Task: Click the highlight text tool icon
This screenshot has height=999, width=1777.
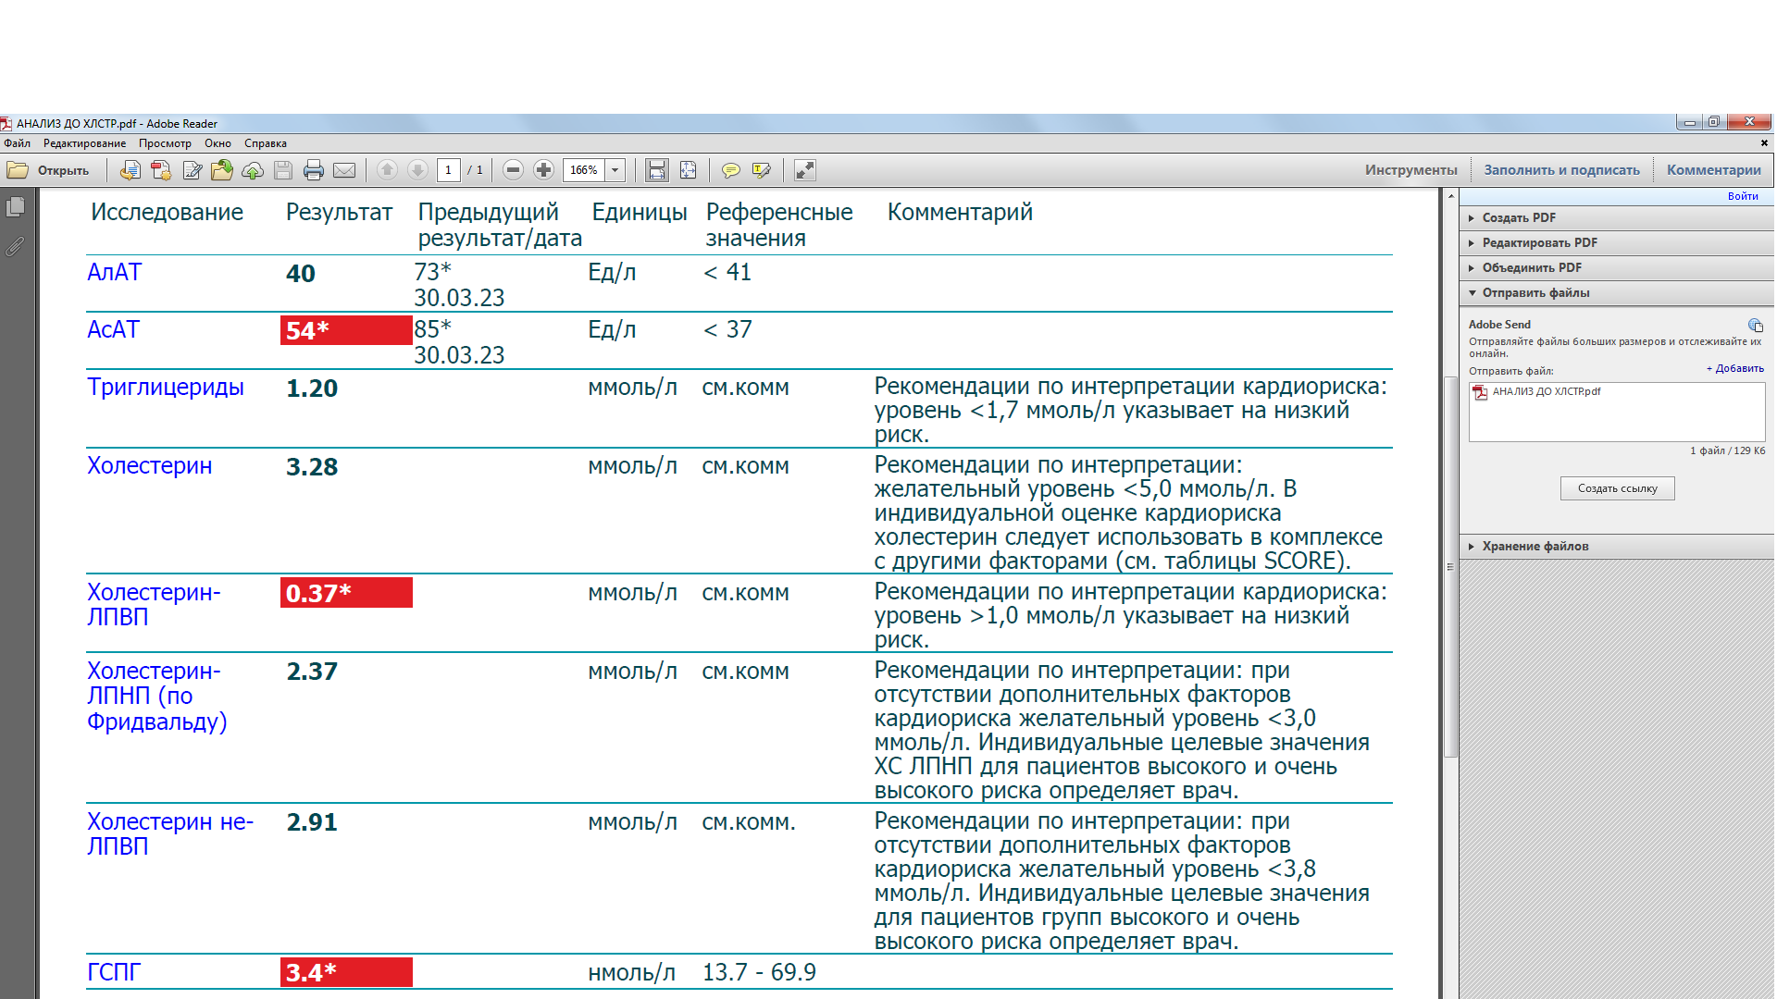Action: click(x=762, y=170)
